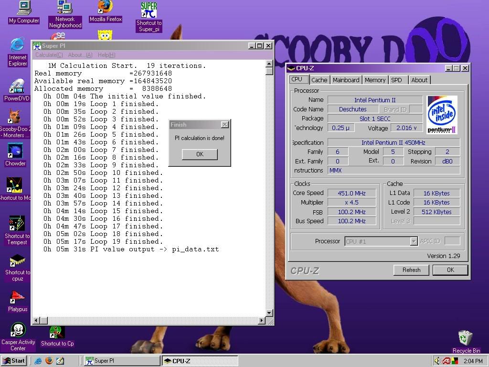The height and width of the screenshot is (367, 489).
Task: Click the ATI tray icon
Action: click(446, 361)
